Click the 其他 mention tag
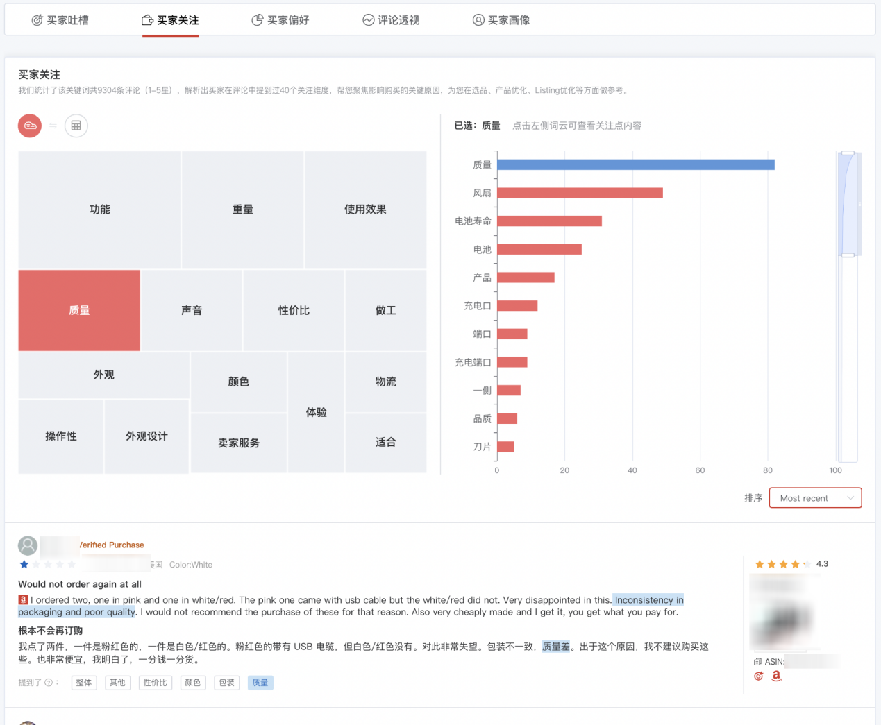Image resolution: width=881 pixels, height=725 pixels. [118, 683]
